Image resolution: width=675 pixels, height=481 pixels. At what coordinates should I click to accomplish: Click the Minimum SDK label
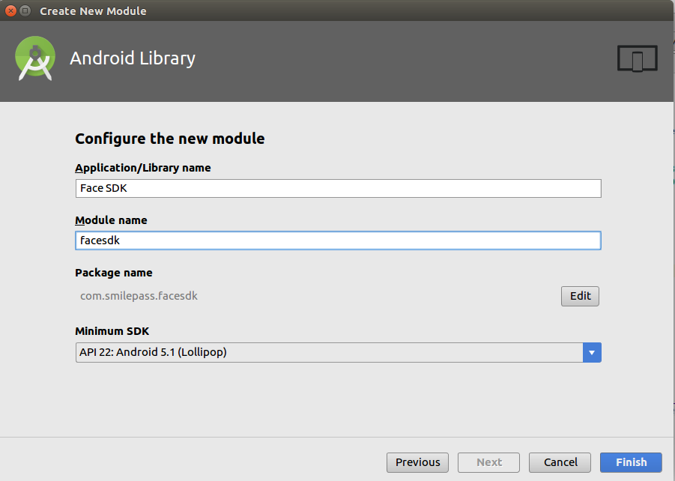click(x=112, y=331)
